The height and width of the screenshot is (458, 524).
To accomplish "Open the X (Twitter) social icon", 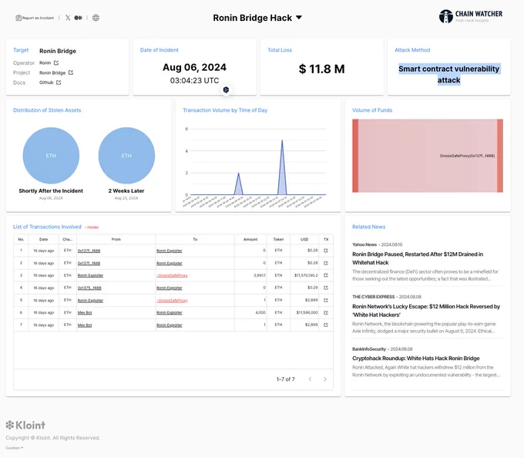I will (68, 18).
